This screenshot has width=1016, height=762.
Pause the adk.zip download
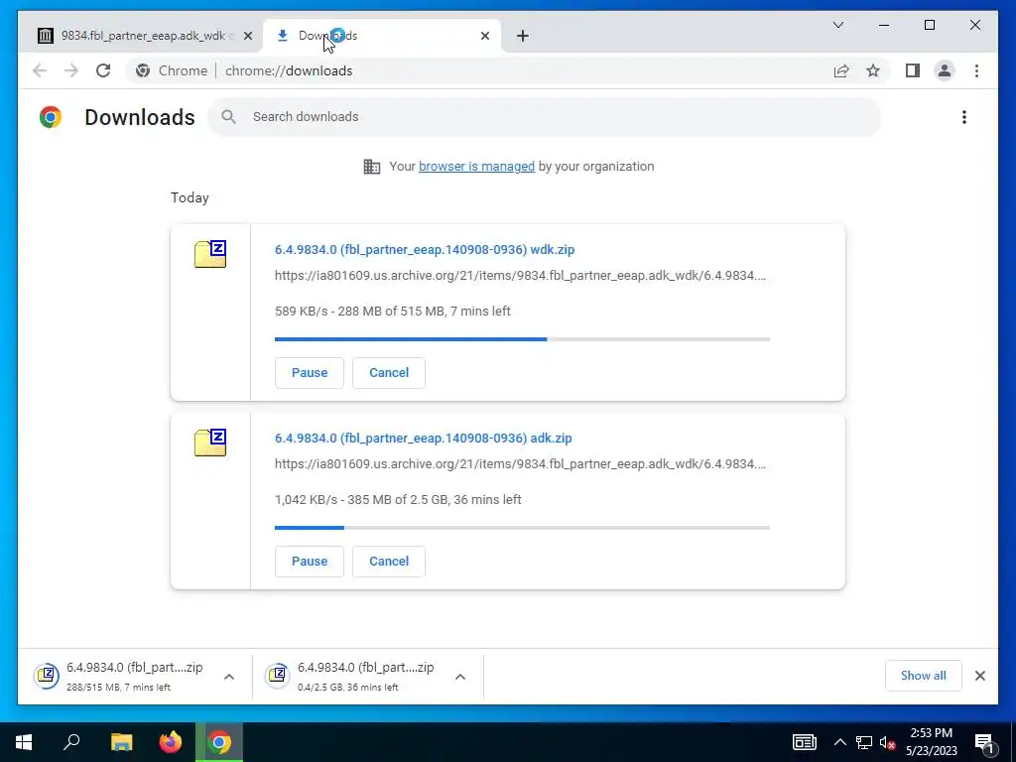[x=310, y=562]
